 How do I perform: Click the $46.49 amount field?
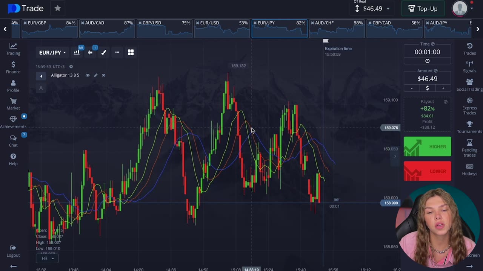(427, 79)
